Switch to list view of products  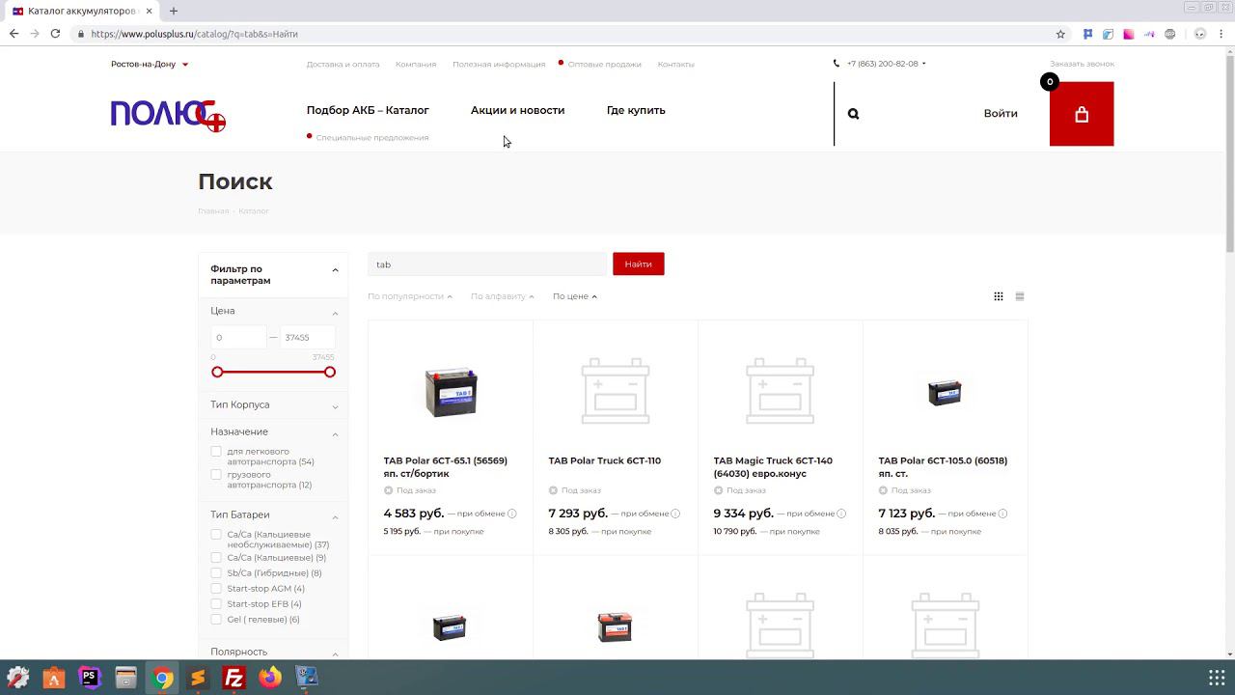1020,296
